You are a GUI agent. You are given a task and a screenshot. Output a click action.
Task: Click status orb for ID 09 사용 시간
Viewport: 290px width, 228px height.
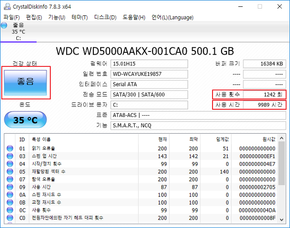click(x=10, y=187)
